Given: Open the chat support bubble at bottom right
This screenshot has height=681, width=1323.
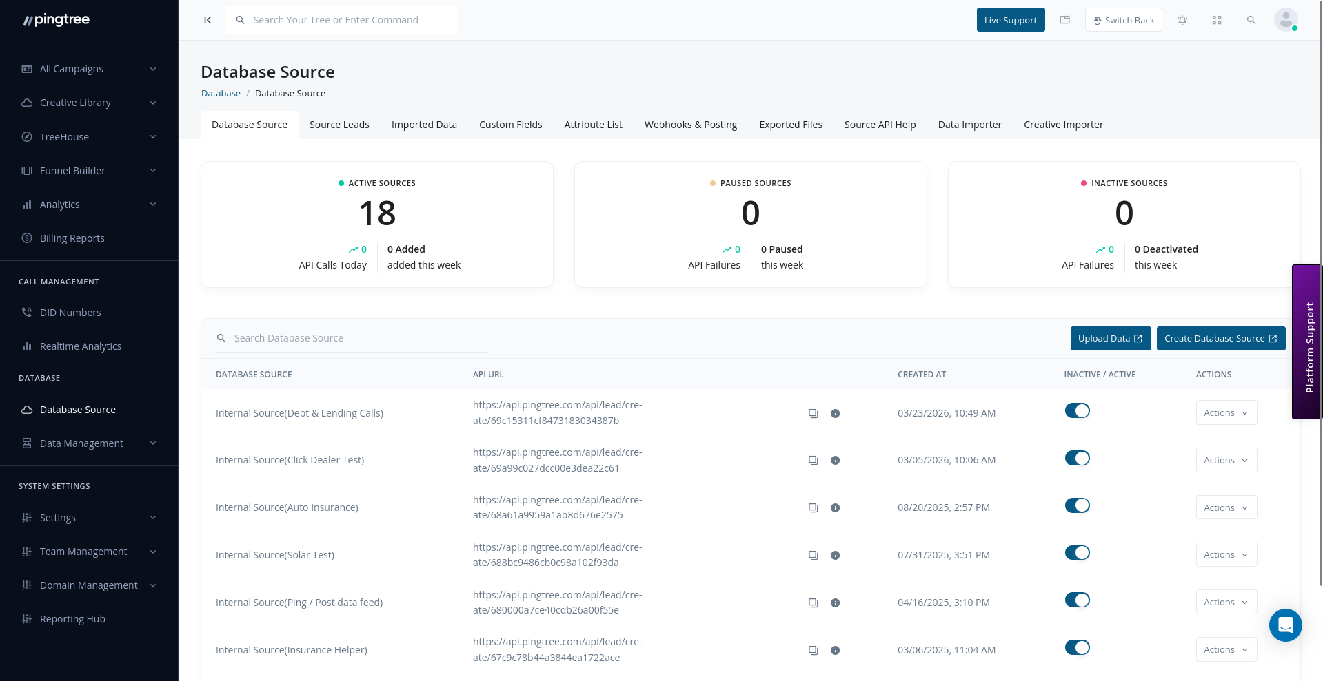Looking at the screenshot, I should tap(1285, 625).
